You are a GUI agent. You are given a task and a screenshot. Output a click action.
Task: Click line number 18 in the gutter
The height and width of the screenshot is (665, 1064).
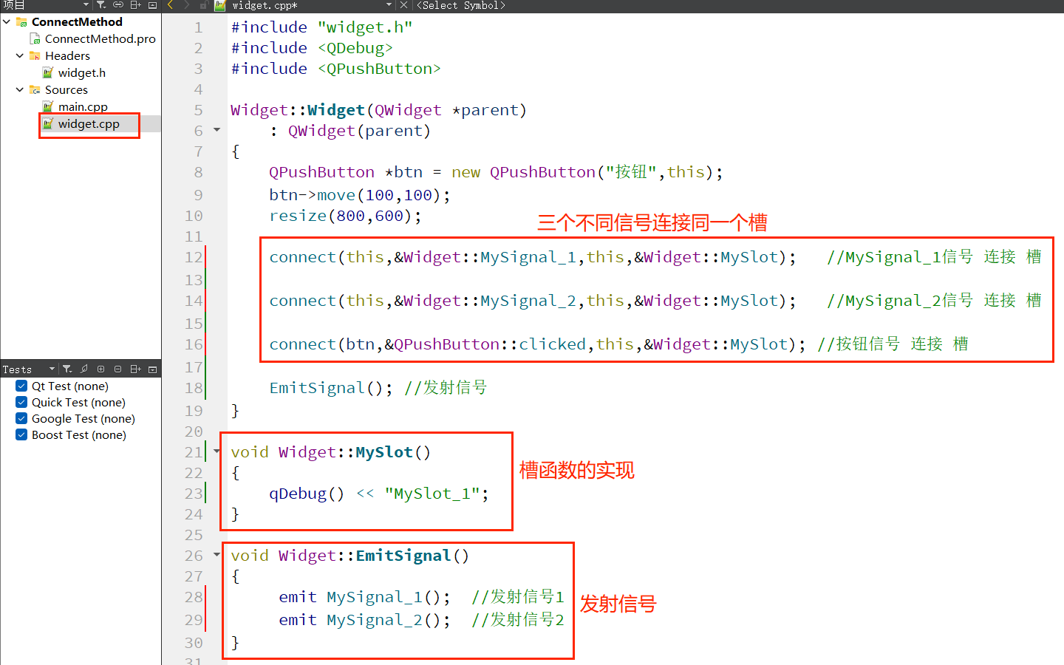pos(194,388)
